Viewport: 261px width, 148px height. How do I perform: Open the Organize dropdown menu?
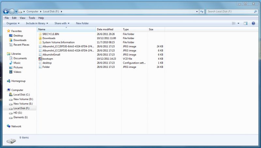(13, 23)
